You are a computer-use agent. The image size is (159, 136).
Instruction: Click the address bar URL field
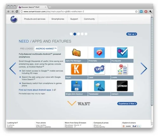pyautogui.click(x=79, y=11)
